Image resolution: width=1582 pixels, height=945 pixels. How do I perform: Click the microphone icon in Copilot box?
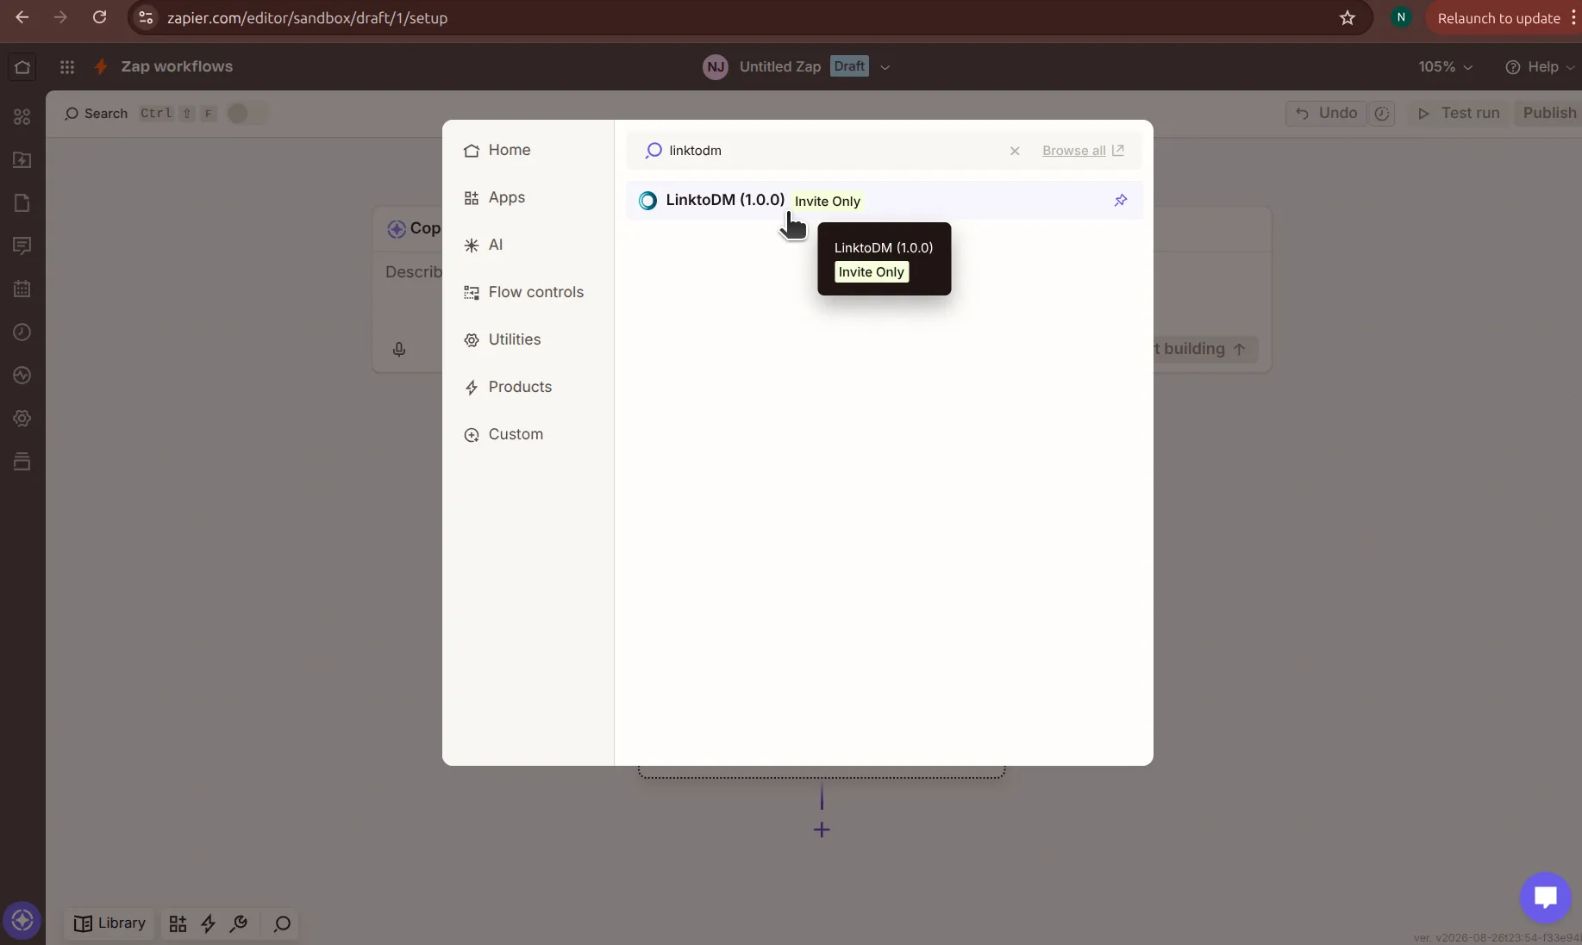[399, 349]
